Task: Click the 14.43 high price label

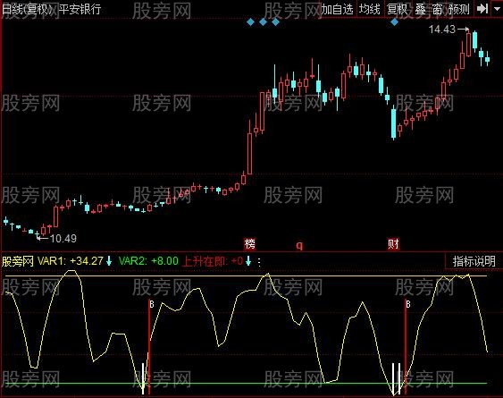Action: (x=442, y=30)
